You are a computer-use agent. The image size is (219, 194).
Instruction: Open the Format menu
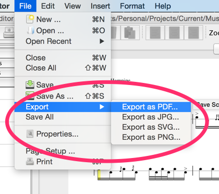pos(132,6)
